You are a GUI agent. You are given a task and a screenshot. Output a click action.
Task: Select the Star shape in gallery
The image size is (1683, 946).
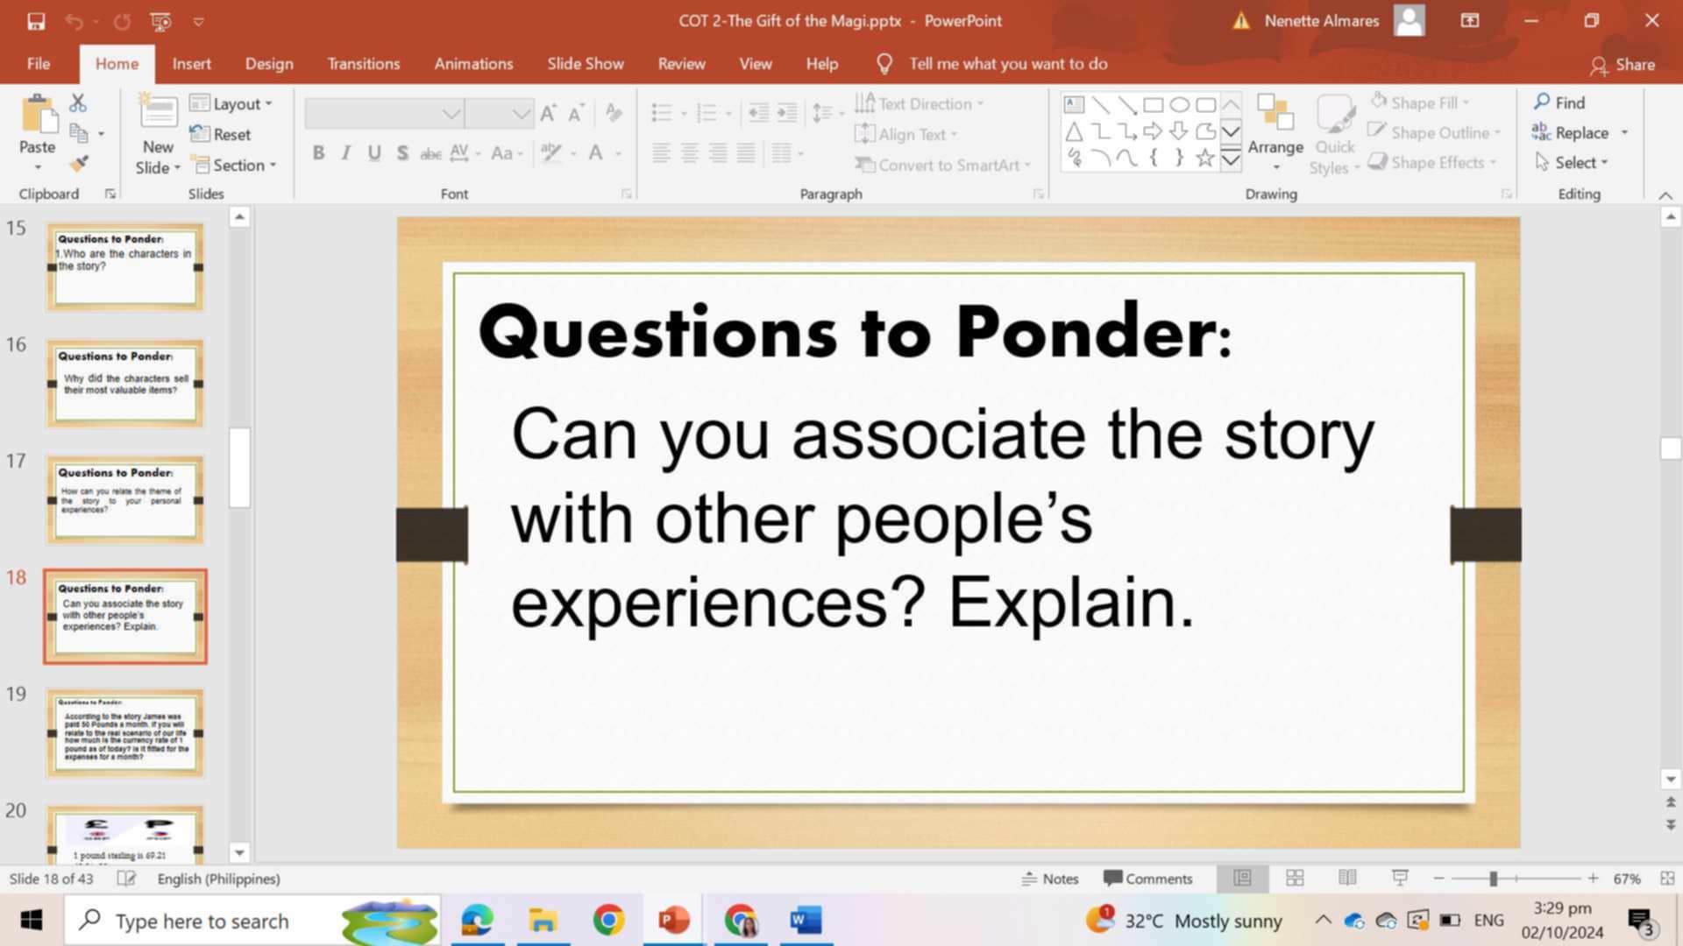pos(1205,158)
